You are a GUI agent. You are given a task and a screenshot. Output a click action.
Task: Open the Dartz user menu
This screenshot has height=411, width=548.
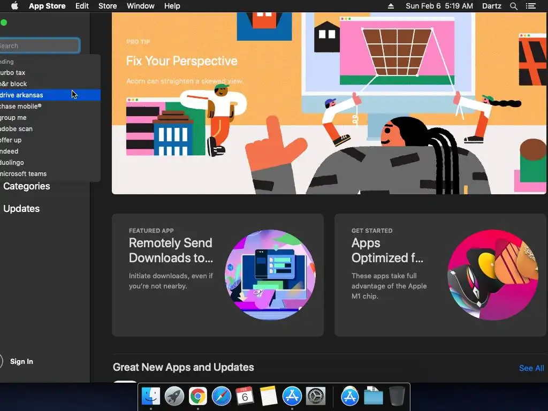point(492,6)
